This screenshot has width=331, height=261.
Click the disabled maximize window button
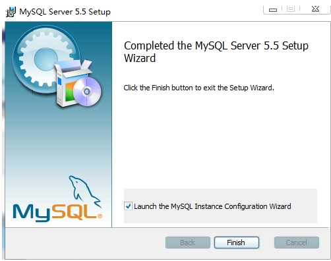pyautogui.click(x=291, y=9)
